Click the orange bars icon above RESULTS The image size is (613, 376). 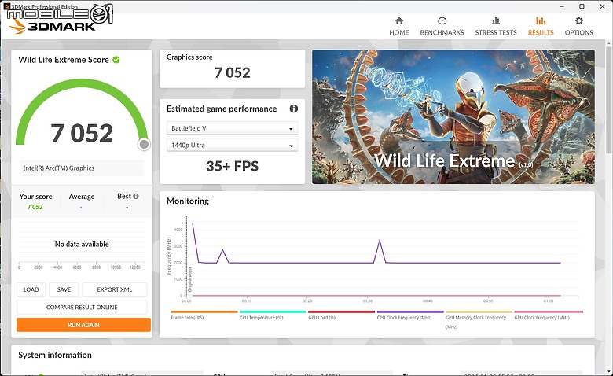click(541, 20)
